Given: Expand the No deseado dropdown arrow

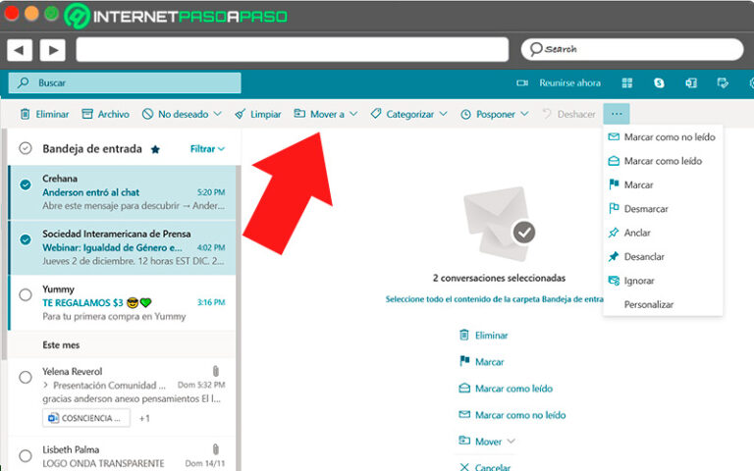Looking at the screenshot, I should [x=217, y=114].
